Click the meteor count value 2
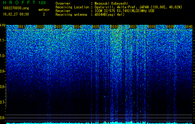The width and height of the screenshot is (195, 124). tap(44, 14)
